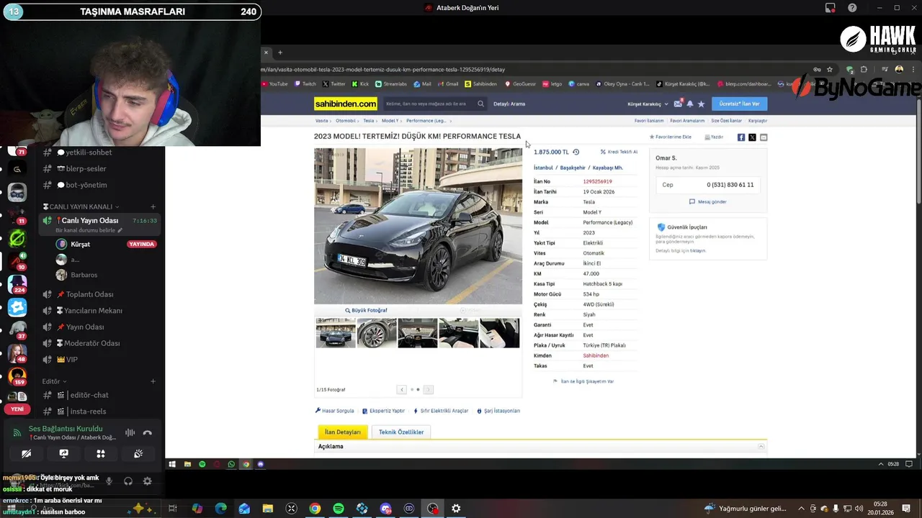Open Discord user settings gear

point(147,481)
